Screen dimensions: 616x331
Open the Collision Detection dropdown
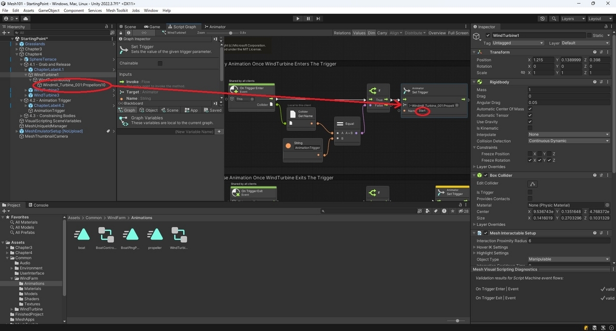point(569,141)
